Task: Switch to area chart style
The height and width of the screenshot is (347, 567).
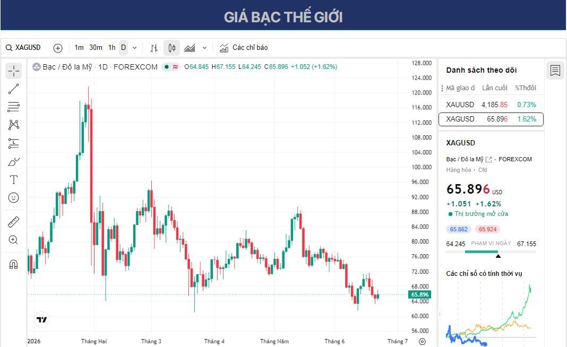Action: tap(190, 48)
